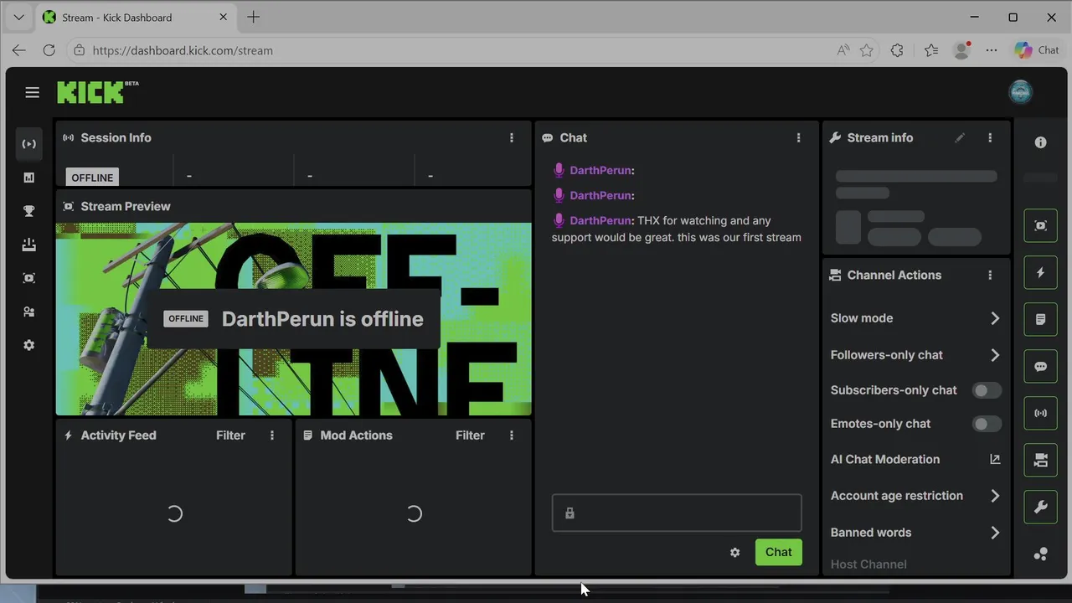Open the analytics chart icon in left sidebar

[x=29, y=178]
